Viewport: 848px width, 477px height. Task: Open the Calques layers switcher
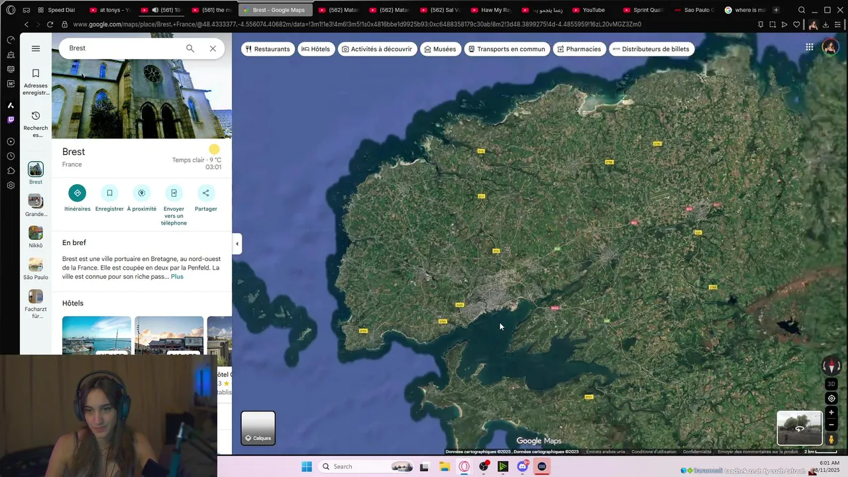coord(258,428)
